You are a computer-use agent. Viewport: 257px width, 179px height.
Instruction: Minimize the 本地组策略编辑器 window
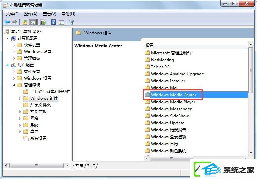coord(225,3)
